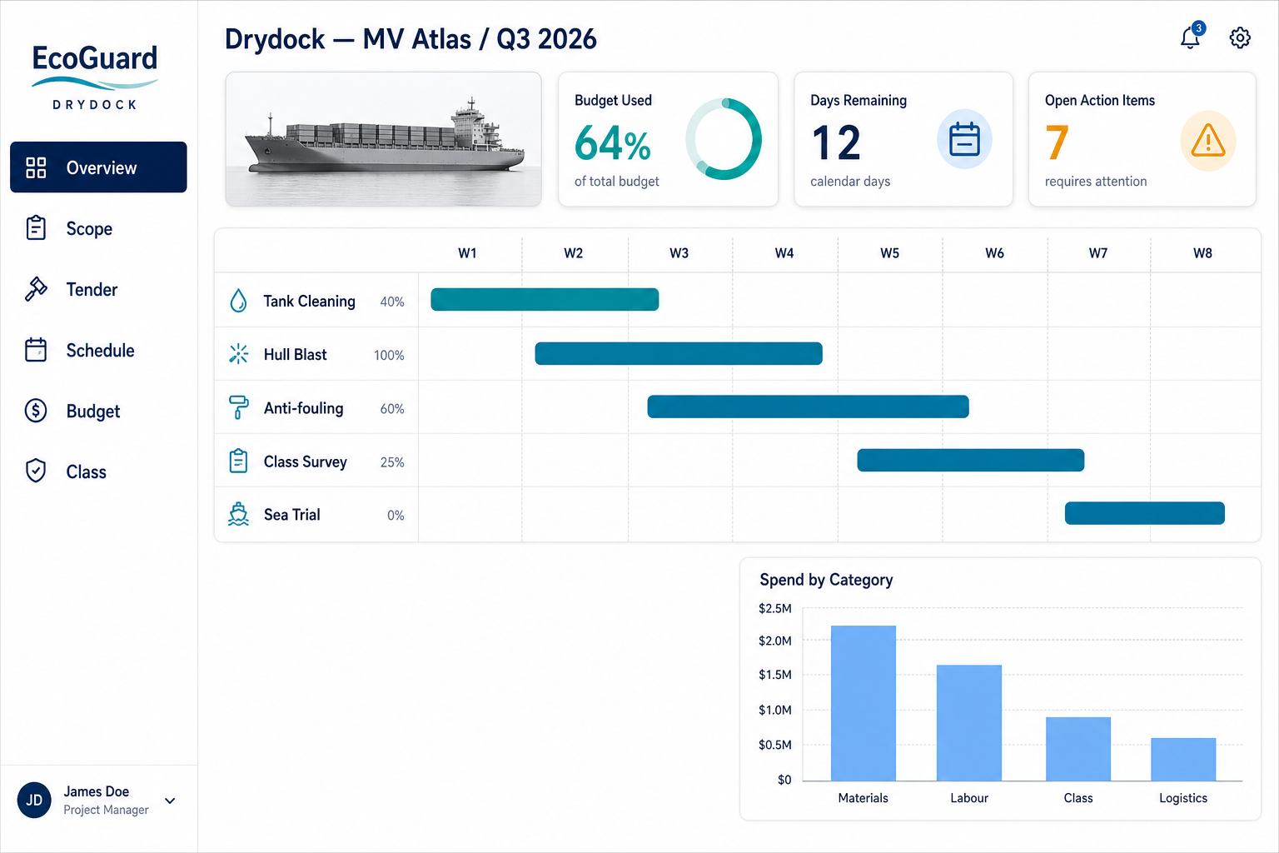Click the EcoGuard Drydock logo
The width and height of the screenshot is (1279, 853).
[x=95, y=77]
